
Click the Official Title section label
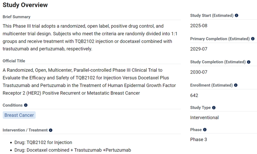click(14, 61)
